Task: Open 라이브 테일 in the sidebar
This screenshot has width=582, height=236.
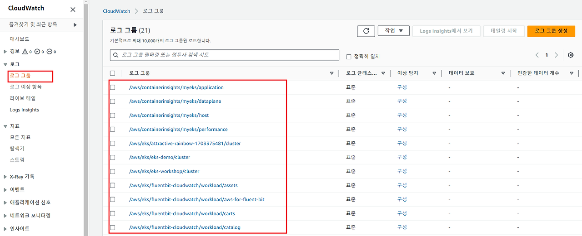Action: point(23,98)
